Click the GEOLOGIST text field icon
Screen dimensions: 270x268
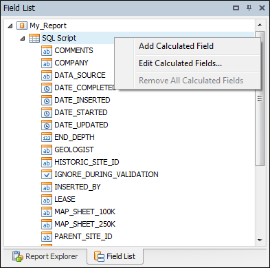tap(47, 150)
